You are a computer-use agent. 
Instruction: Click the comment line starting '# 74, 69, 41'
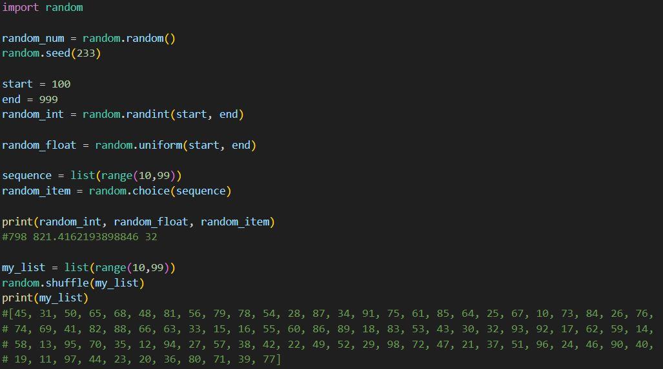(x=328, y=329)
